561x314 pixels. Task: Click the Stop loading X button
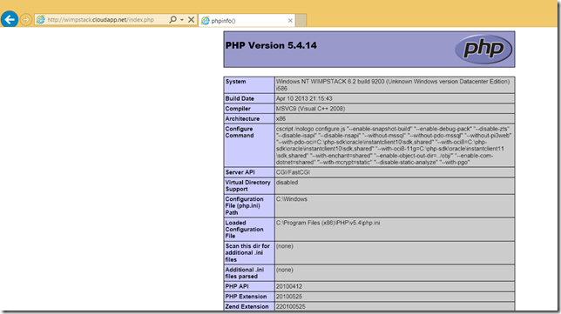192,20
